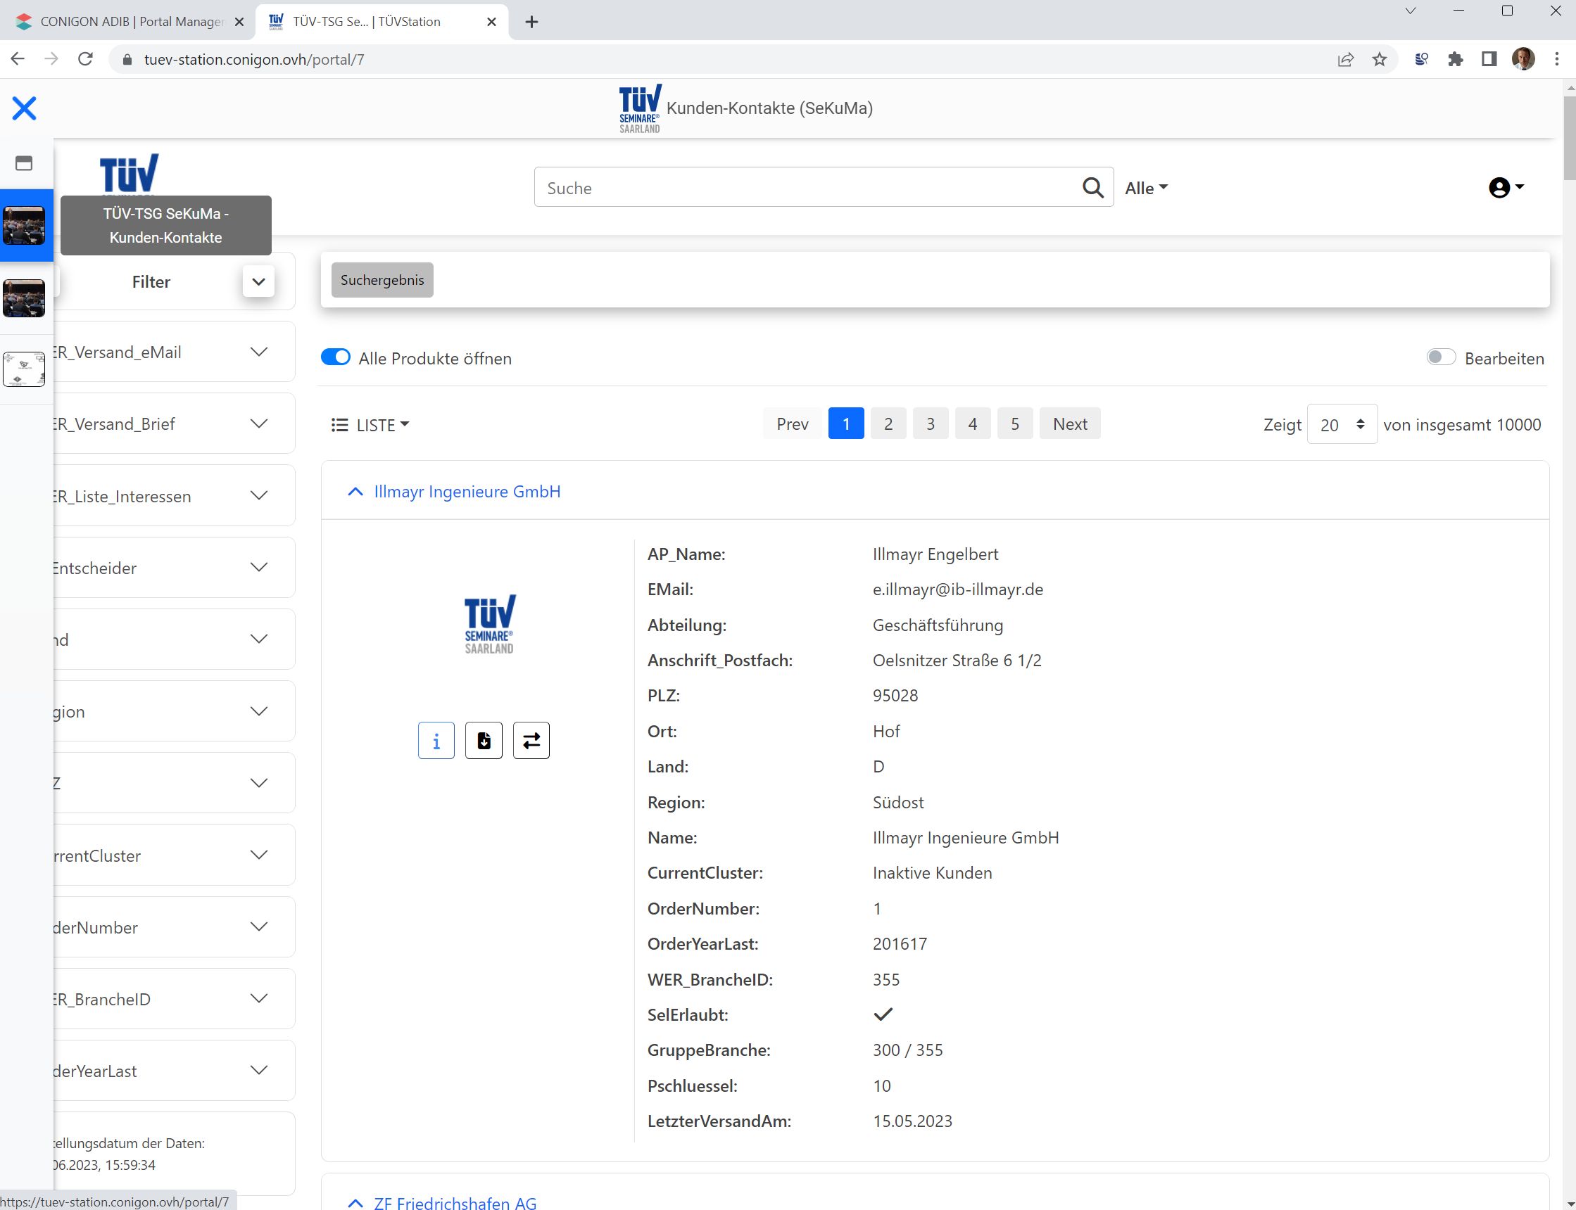Toggle Alle Produkte öffnen switch
Screen dimensions: 1576x1210
tap(336, 357)
